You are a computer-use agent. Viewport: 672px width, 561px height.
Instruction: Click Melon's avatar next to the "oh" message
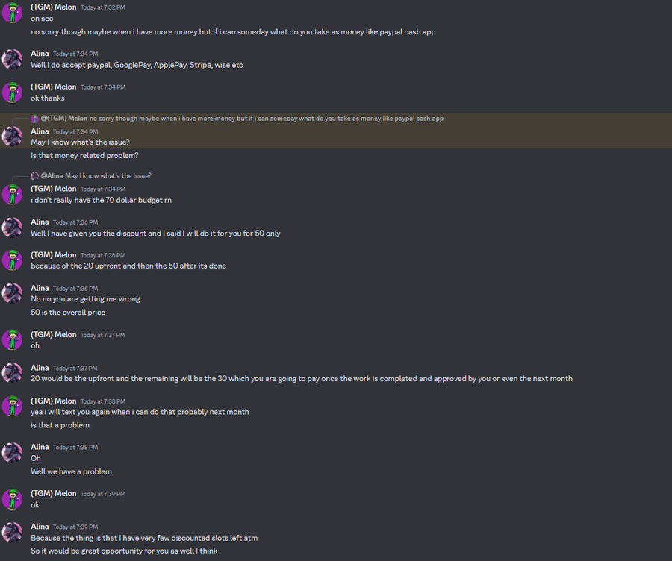12,340
